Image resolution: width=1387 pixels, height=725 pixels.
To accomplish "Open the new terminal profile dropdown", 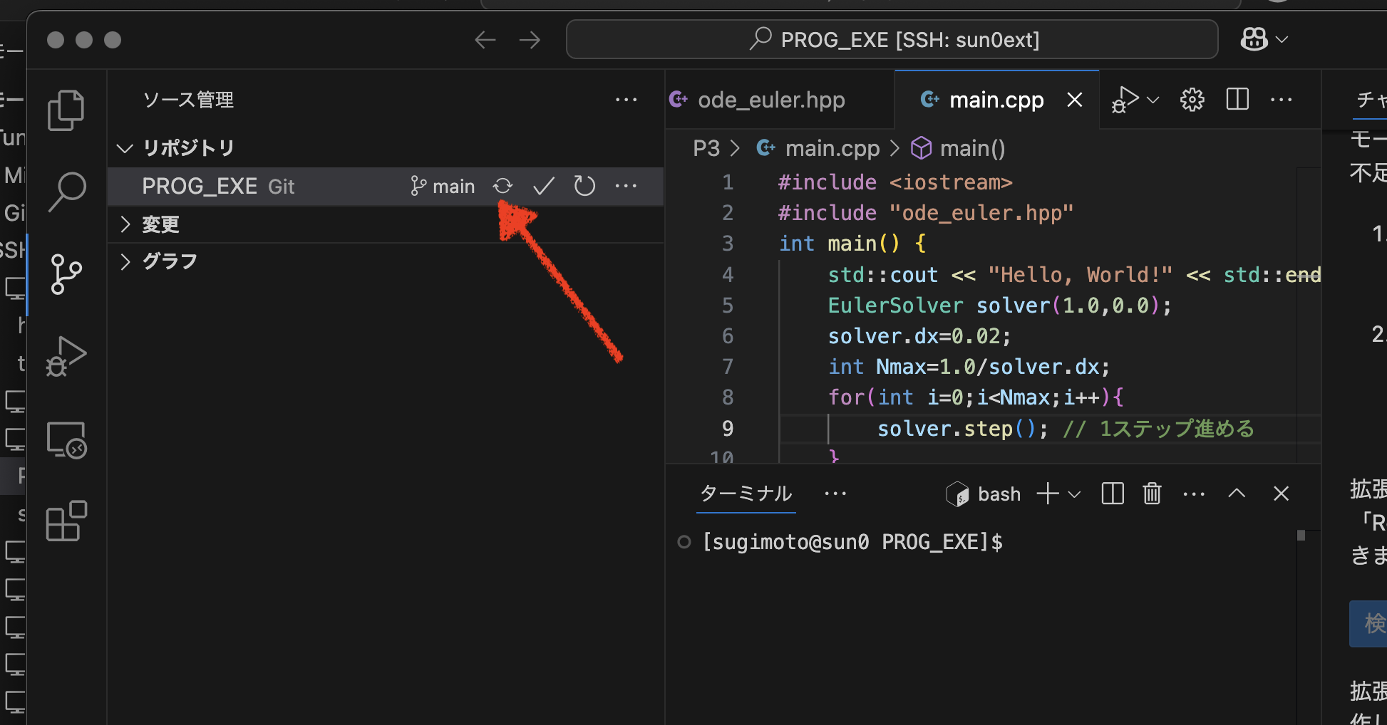I will click(1075, 494).
